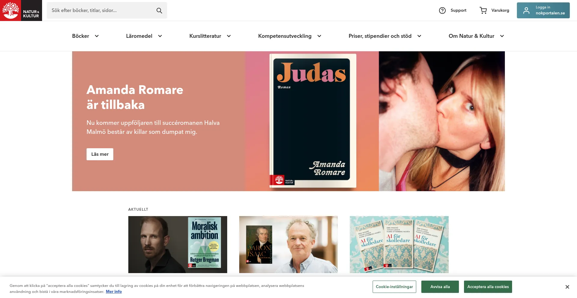This screenshot has height=298, width=577.
Task: Click the kissing couple banner photo
Action: (442, 121)
